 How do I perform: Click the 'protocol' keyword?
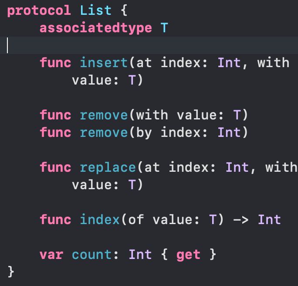point(39,11)
